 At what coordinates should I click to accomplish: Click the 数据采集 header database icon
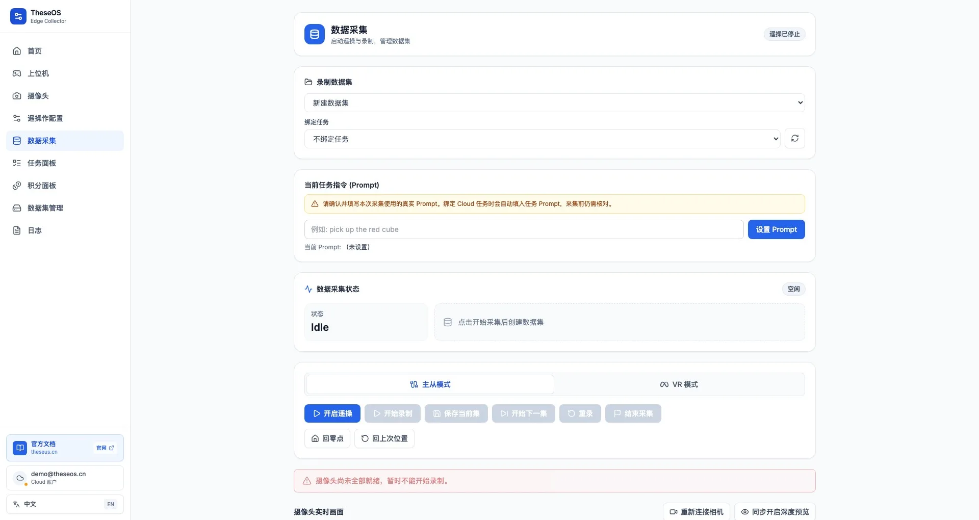click(315, 34)
